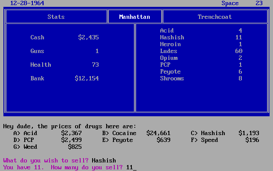Click the typed answer Hashish in prompt

click(x=104, y=160)
